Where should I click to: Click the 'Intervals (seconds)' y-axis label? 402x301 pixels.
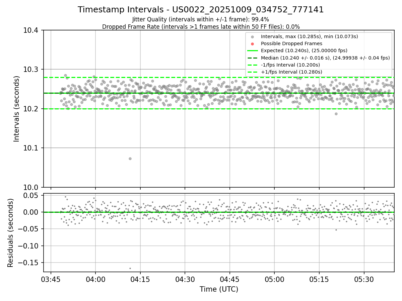tap(16, 108)
